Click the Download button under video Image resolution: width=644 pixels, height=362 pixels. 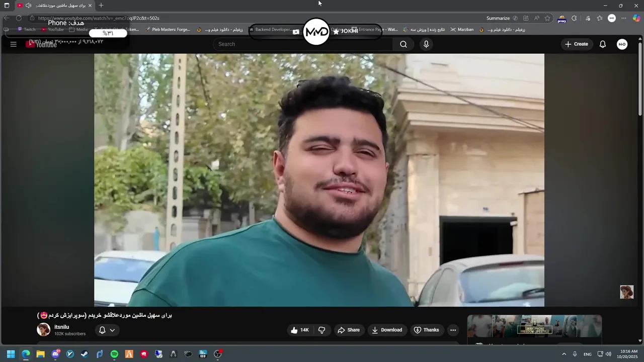click(387, 330)
